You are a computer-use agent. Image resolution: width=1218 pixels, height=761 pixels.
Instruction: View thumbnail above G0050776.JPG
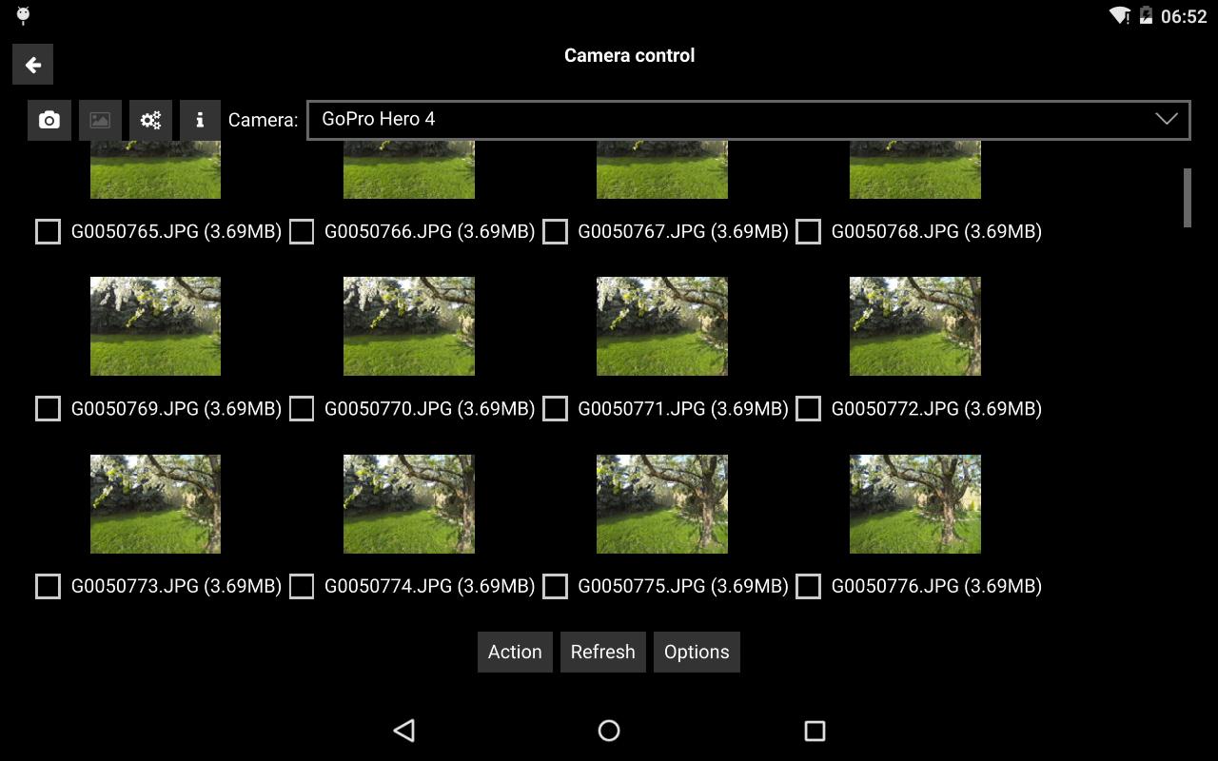pyautogui.click(x=915, y=504)
